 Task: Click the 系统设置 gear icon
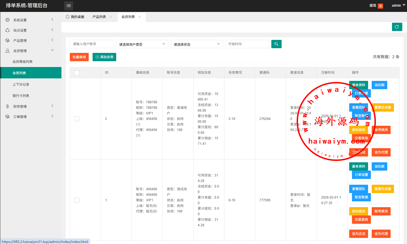click(x=8, y=20)
